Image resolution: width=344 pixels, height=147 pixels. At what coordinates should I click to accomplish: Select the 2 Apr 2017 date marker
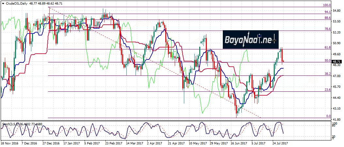click(x=154, y=143)
